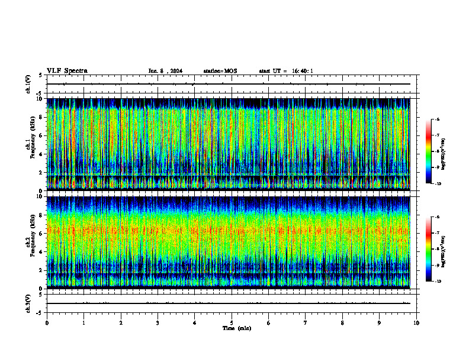Viewport: 469px width, 362px height.
Task: Click inside the ch.2 spectrogram panel
Action: click(x=229, y=243)
